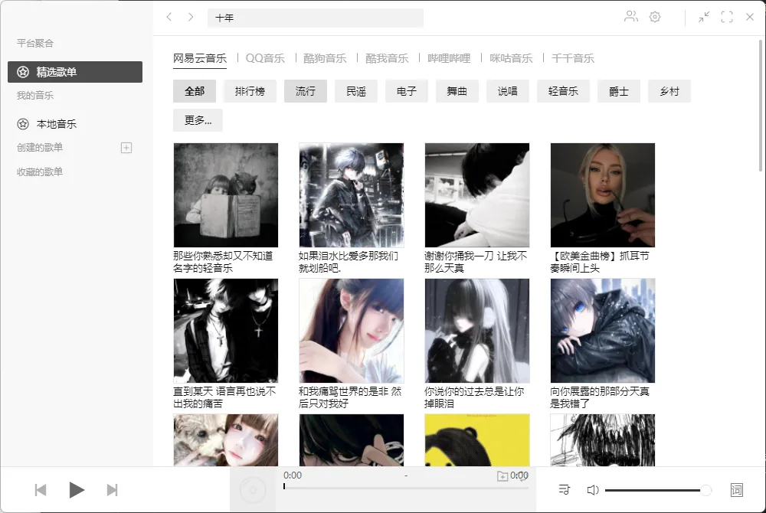Image resolution: width=766 pixels, height=513 pixels.
Task: Switch to the 咪咕音乐 tab
Action: tap(511, 58)
